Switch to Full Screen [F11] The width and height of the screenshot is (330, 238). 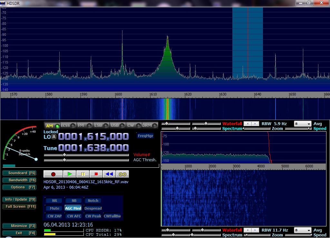[x=19, y=207]
